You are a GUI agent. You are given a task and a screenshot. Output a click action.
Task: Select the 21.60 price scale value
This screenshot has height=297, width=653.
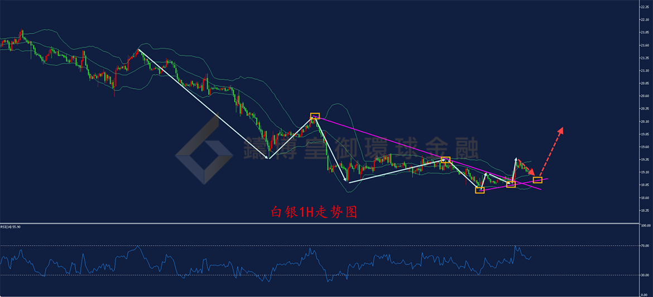pyautogui.click(x=645, y=45)
